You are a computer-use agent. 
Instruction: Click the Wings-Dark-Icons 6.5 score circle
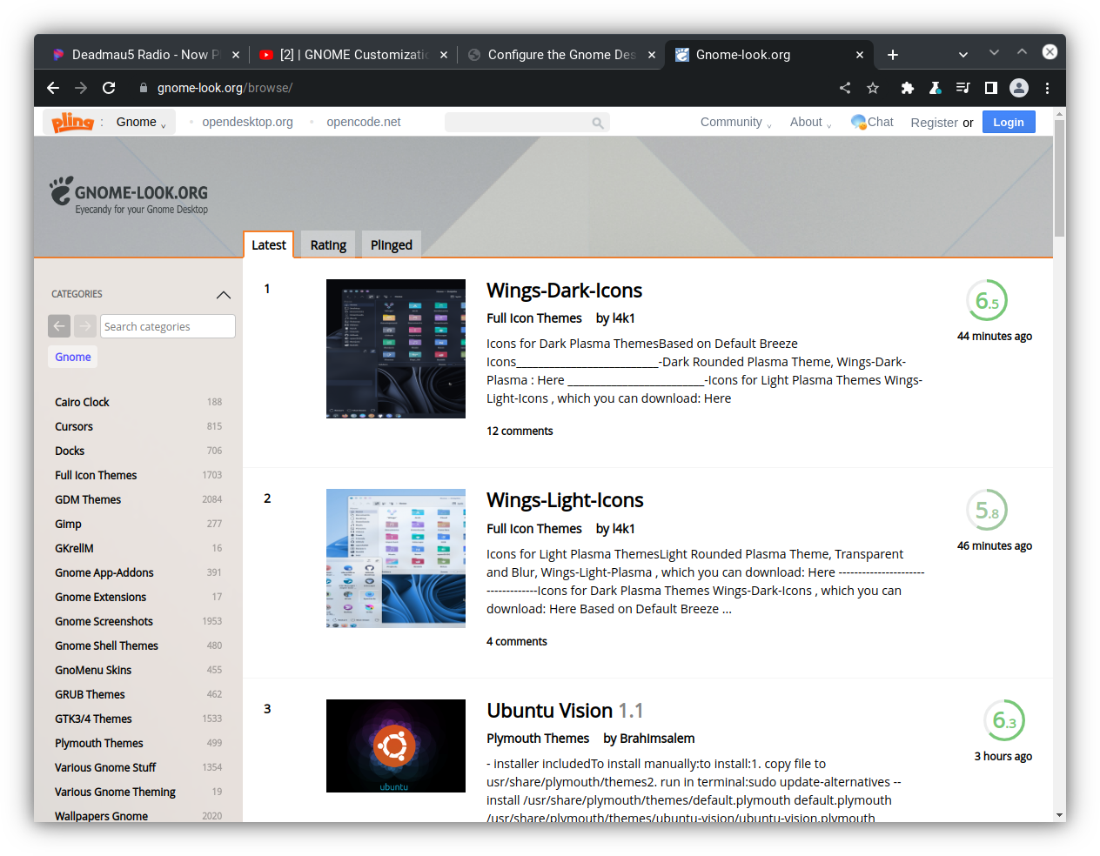987,301
